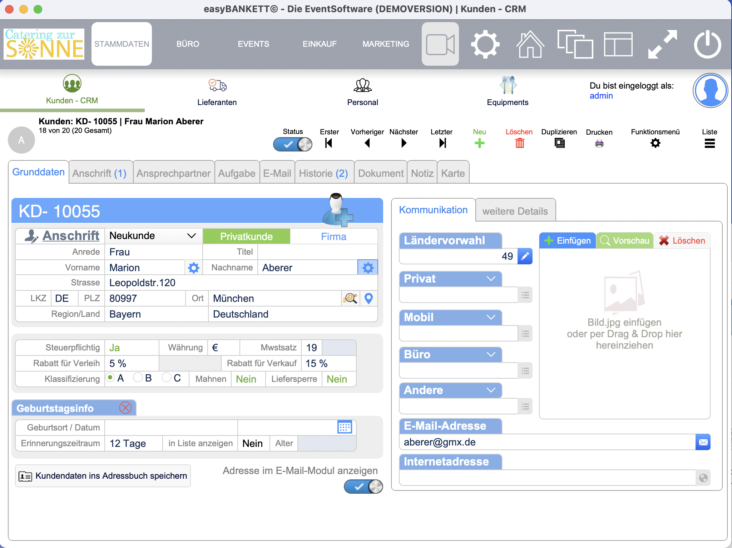Open the weitere Details tab

point(515,211)
